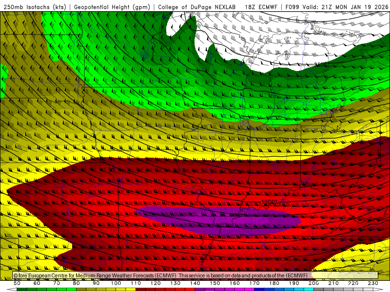390x292 pixels.
Task: Click the 170 kt legend label
Action: pos(254,283)
